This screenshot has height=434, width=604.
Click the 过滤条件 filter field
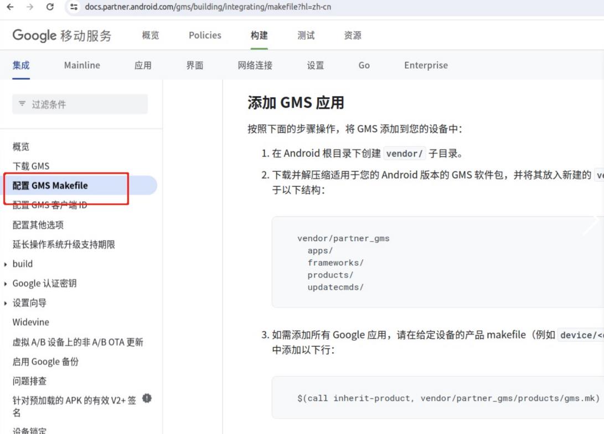coord(80,104)
